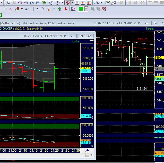Click second striped panel layout icon
Image resolution: width=164 pixels, height=163 pixels.
[x=156, y=3]
